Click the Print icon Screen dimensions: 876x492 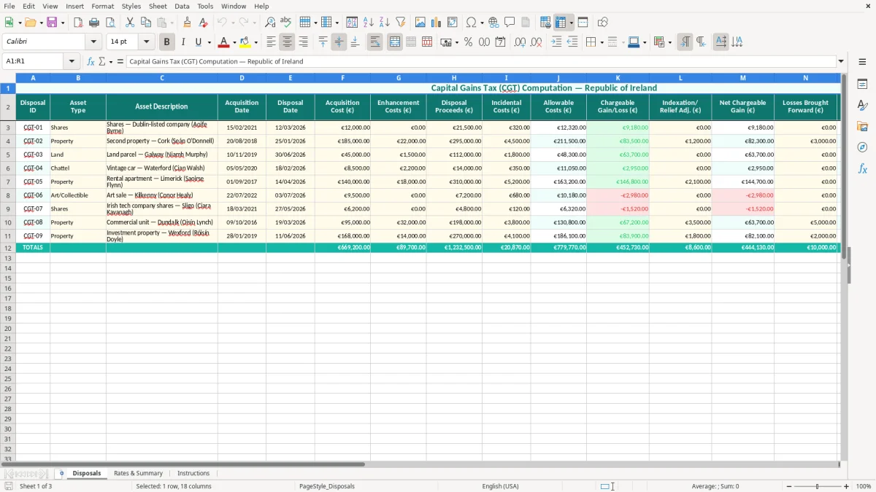[x=94, y=23]
